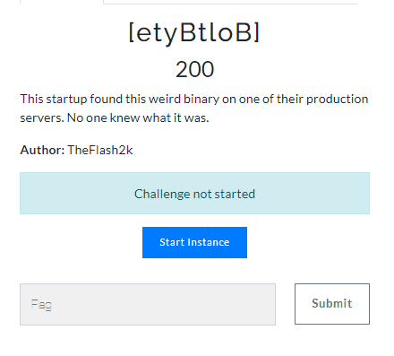Click the word 'servers' in description
394x356 pixels.
tap(42, 118)
